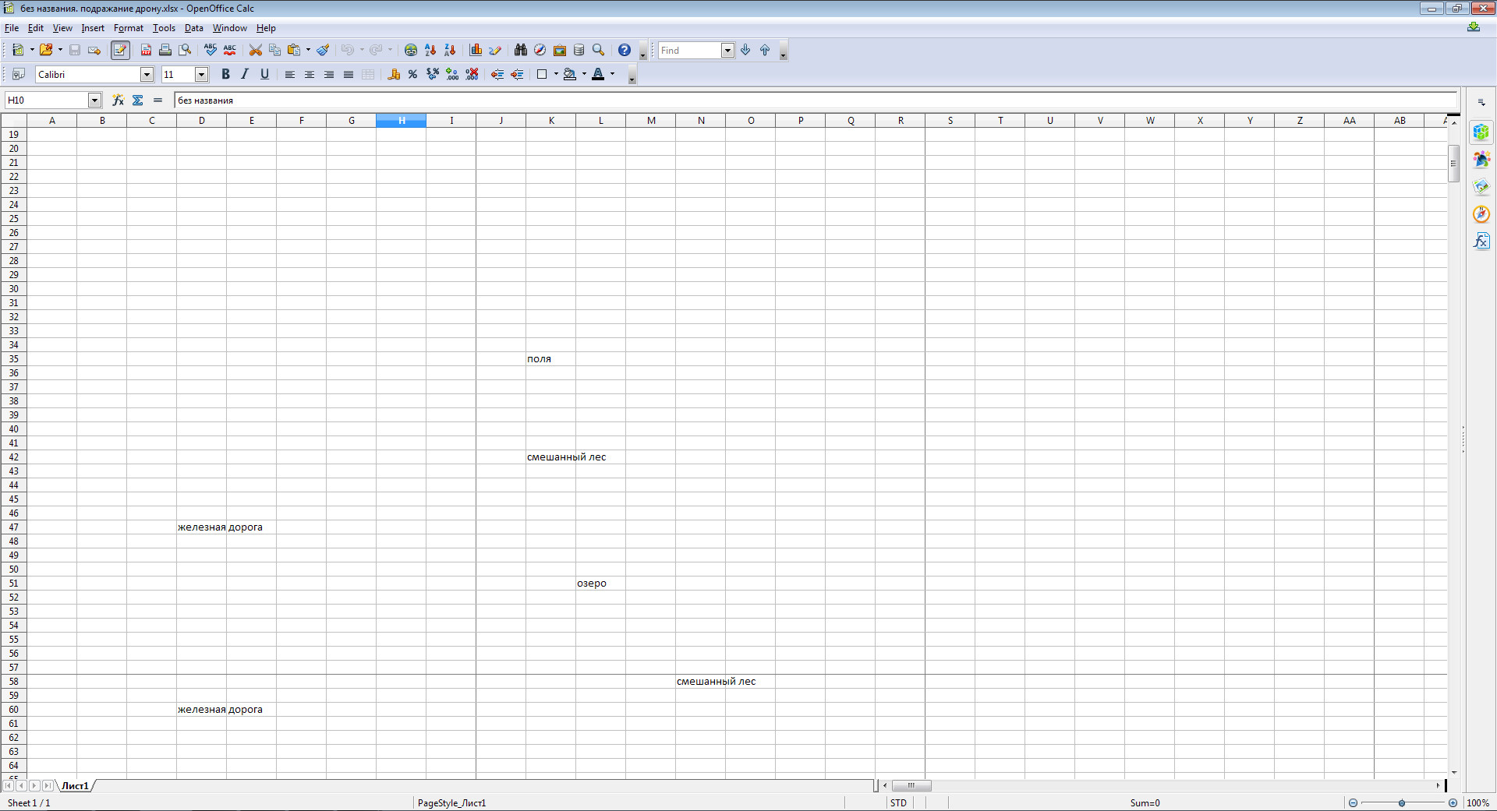Align cell text Left
The width and height of the screenshot is (1497, 811).
coord(290,74)
